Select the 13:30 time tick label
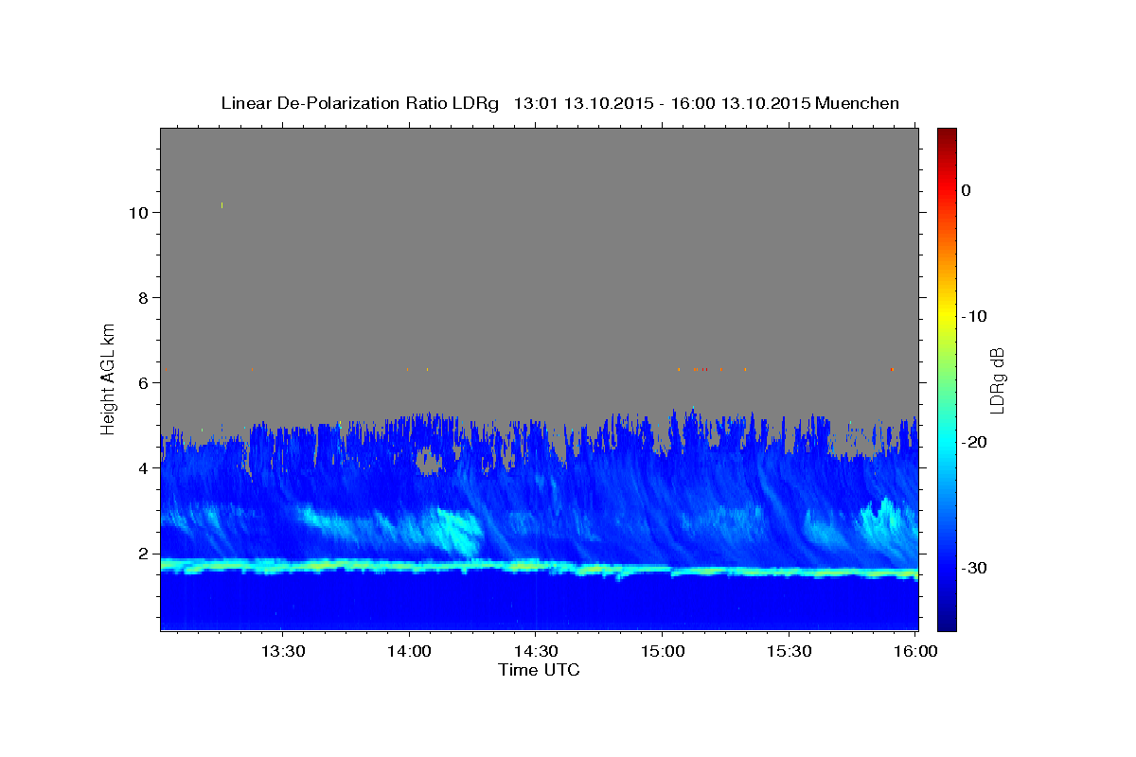The image size is (1136, 757). point(282,652)
